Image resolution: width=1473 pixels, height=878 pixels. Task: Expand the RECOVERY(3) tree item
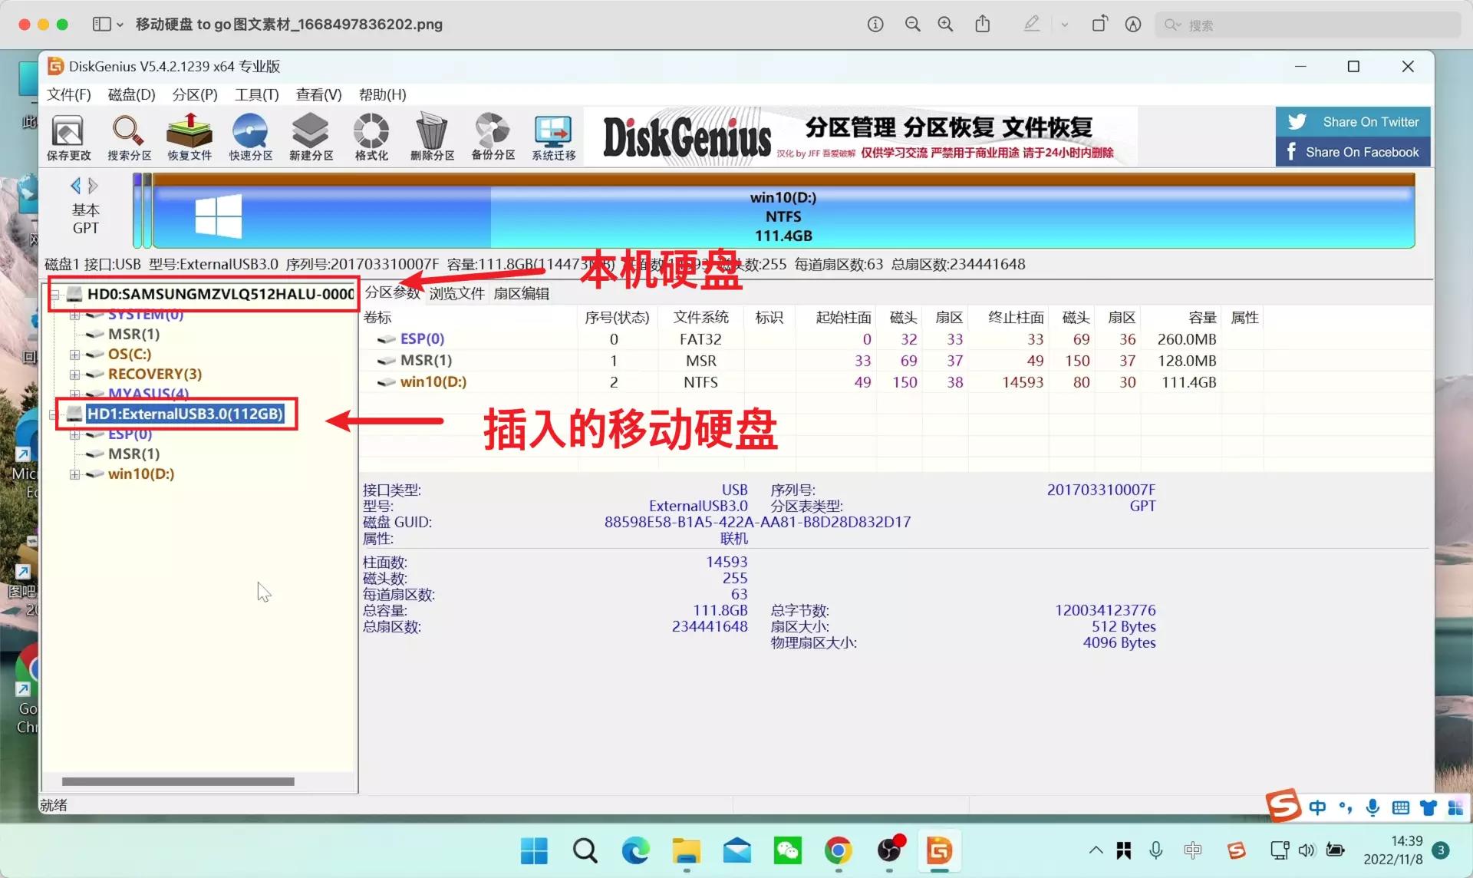tap(74, 374)
